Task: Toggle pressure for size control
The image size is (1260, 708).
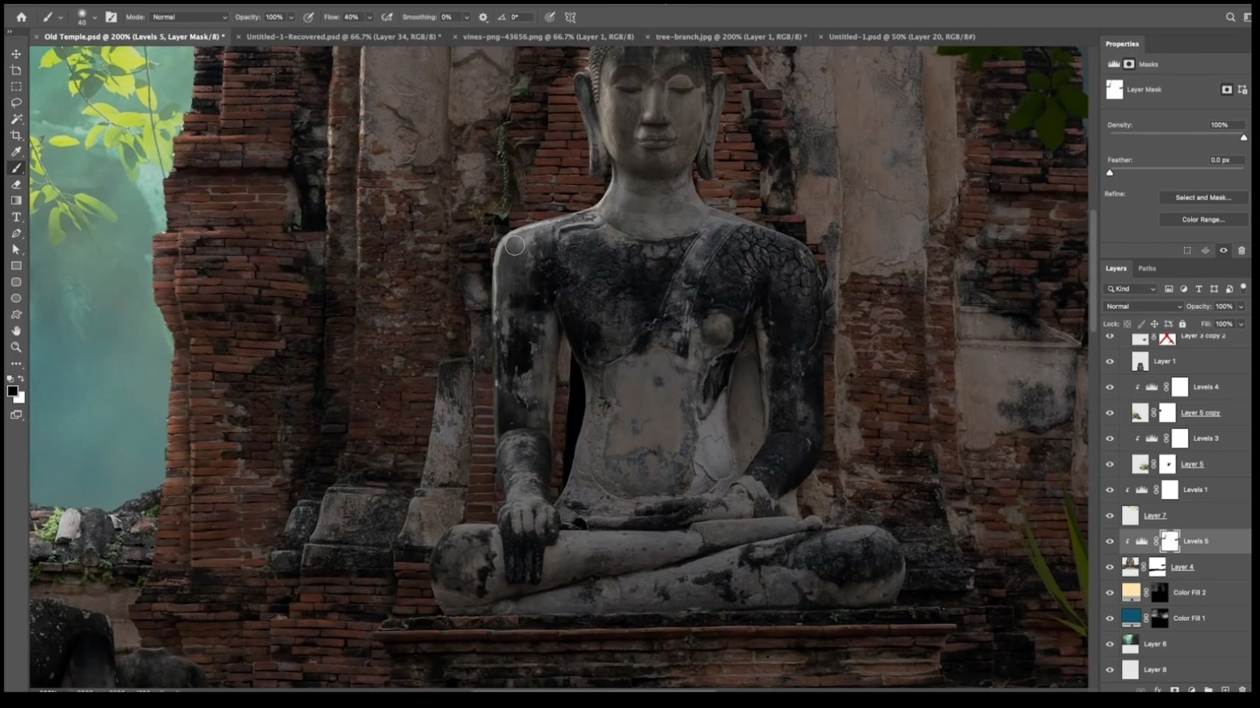Action: 550,17
